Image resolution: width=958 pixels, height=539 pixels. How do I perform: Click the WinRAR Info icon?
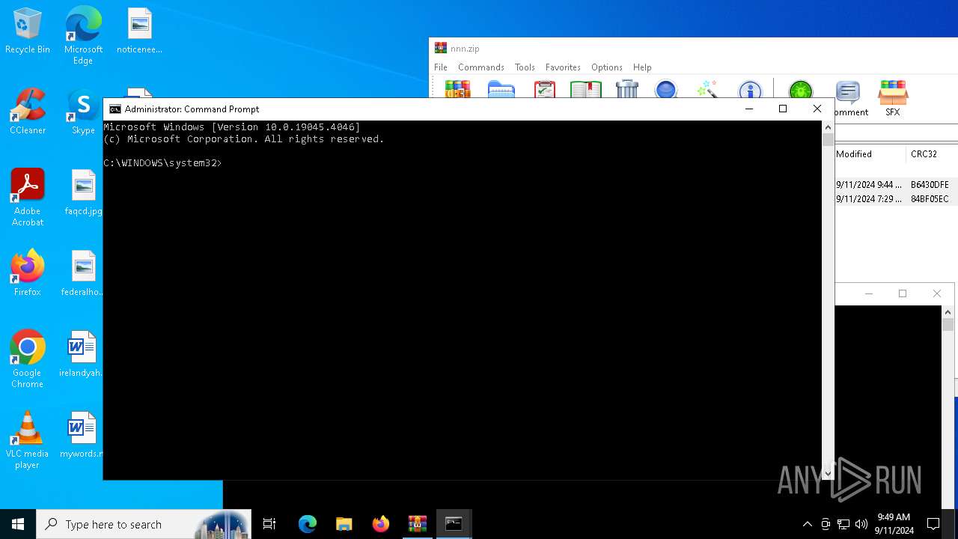[x=749, y=89]
